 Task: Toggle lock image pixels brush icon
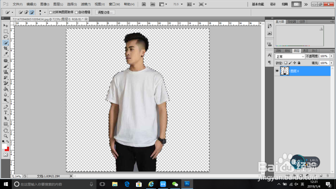[290, 63]
